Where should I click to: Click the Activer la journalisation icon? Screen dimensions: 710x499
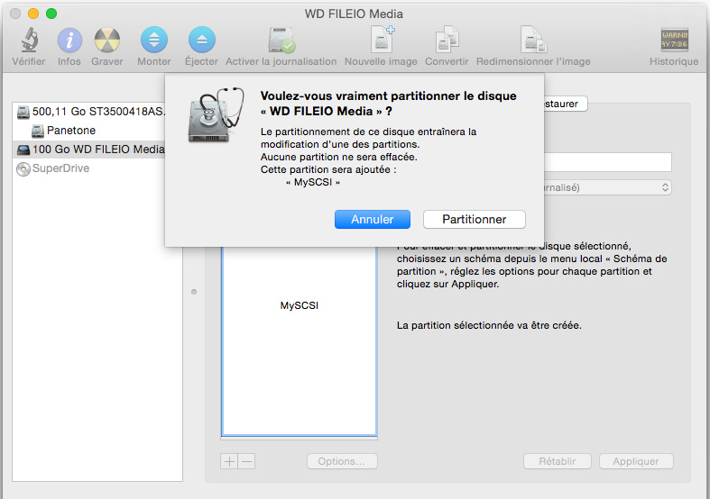(x=281, y=41)
